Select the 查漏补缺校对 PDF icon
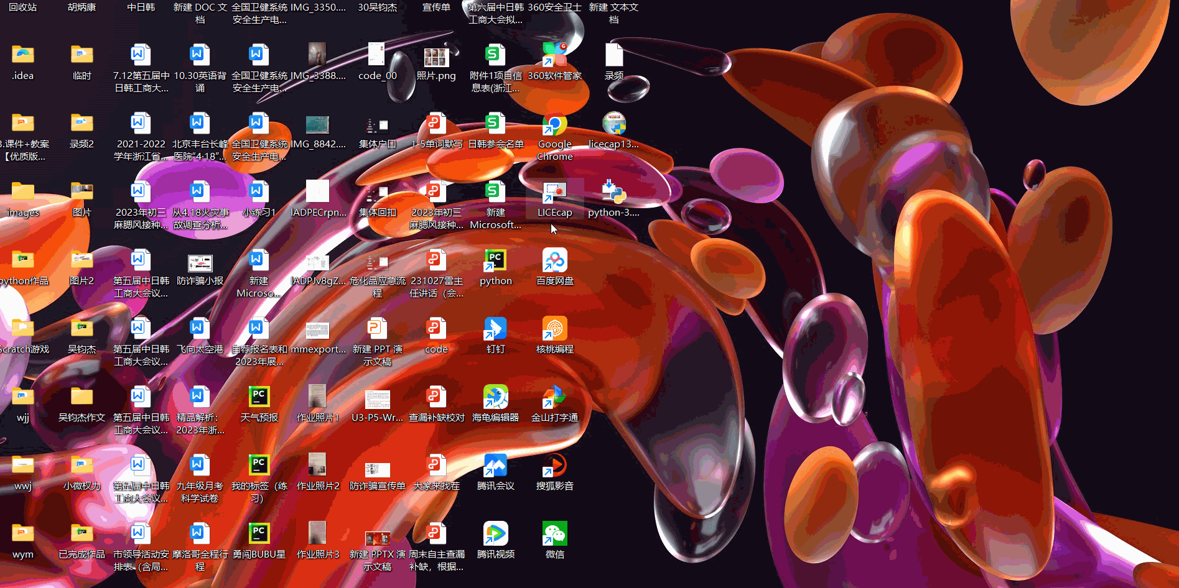The image size is (1179, 588). click(436, 398)
